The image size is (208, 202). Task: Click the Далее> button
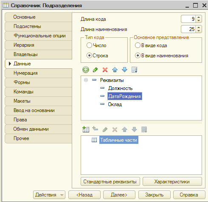119,195
